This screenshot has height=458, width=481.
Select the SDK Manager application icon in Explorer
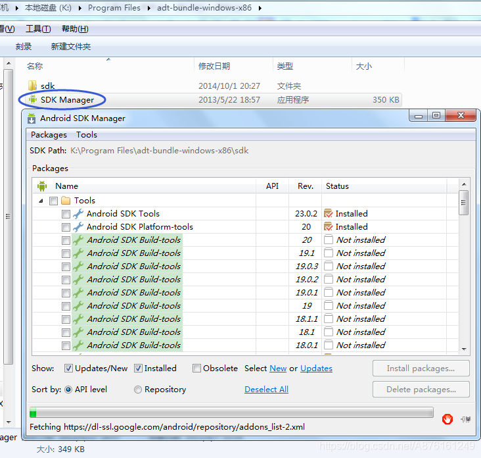click(x=32, y=99)
